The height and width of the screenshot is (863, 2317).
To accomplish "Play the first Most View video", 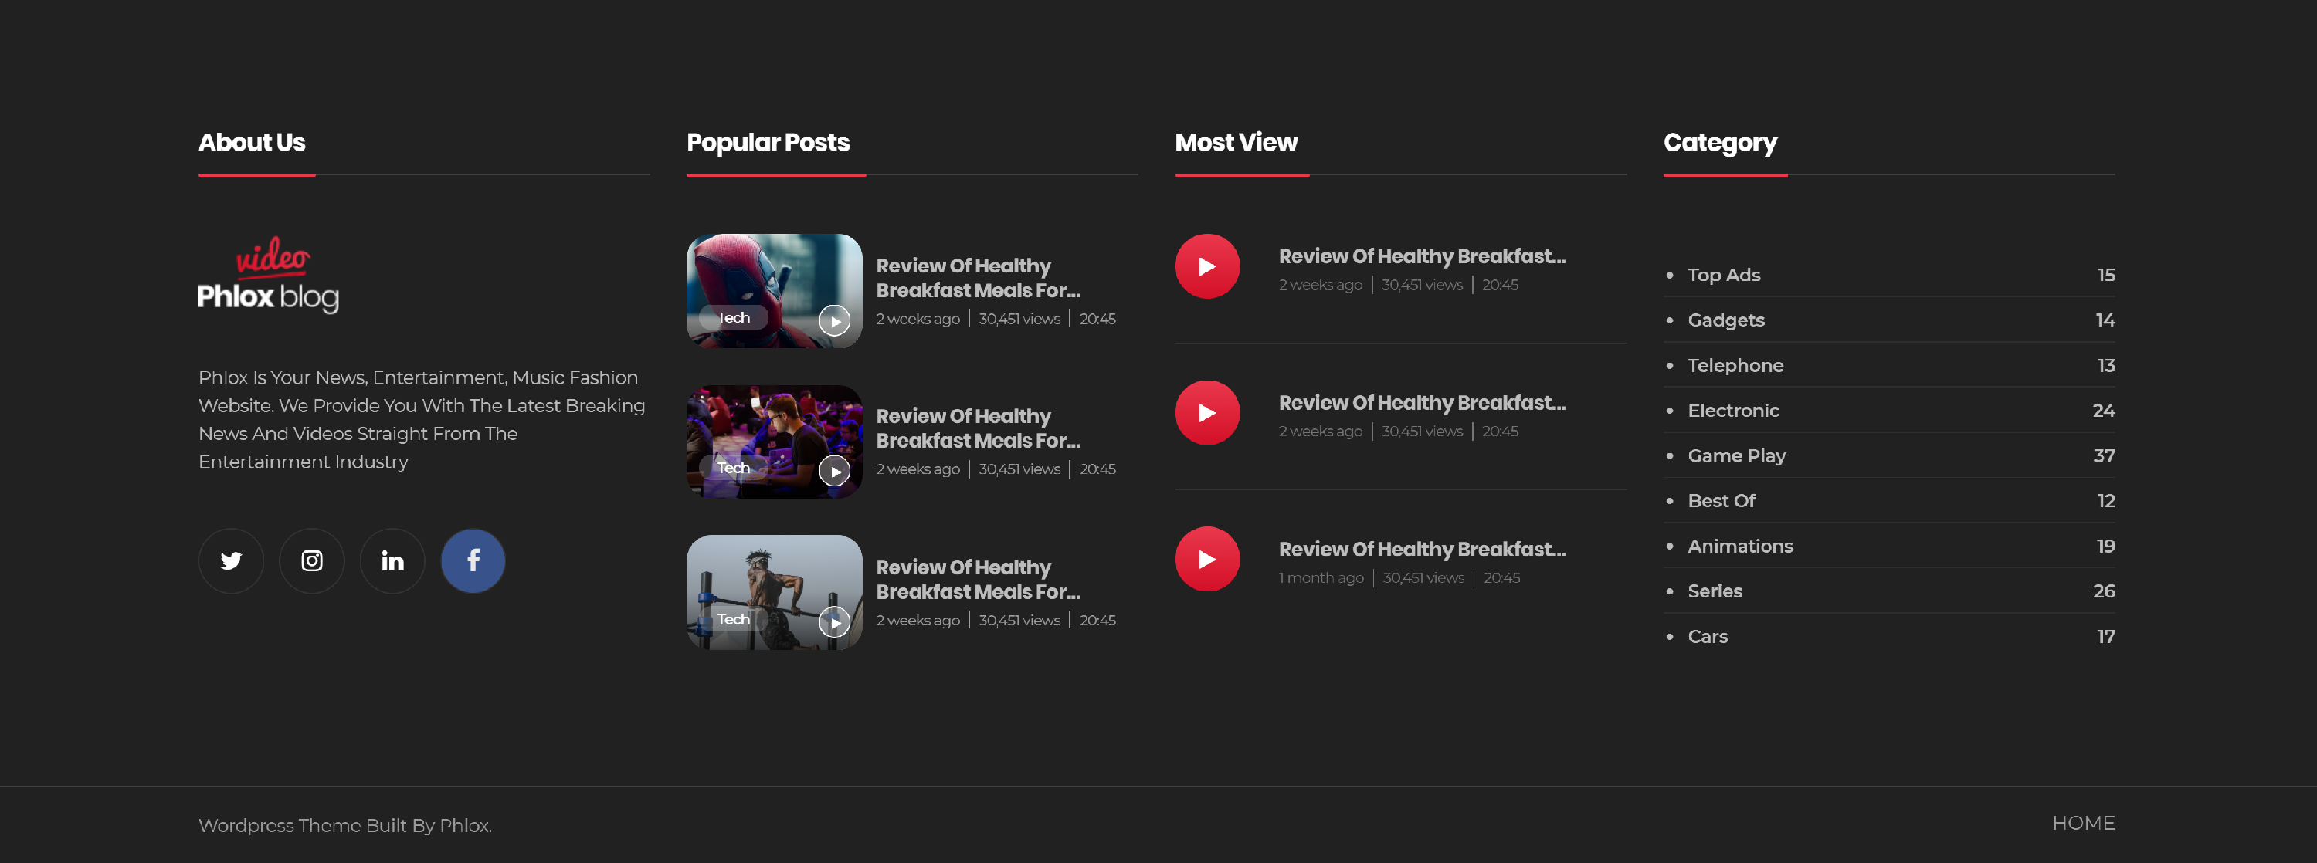I will point(1207,266).
